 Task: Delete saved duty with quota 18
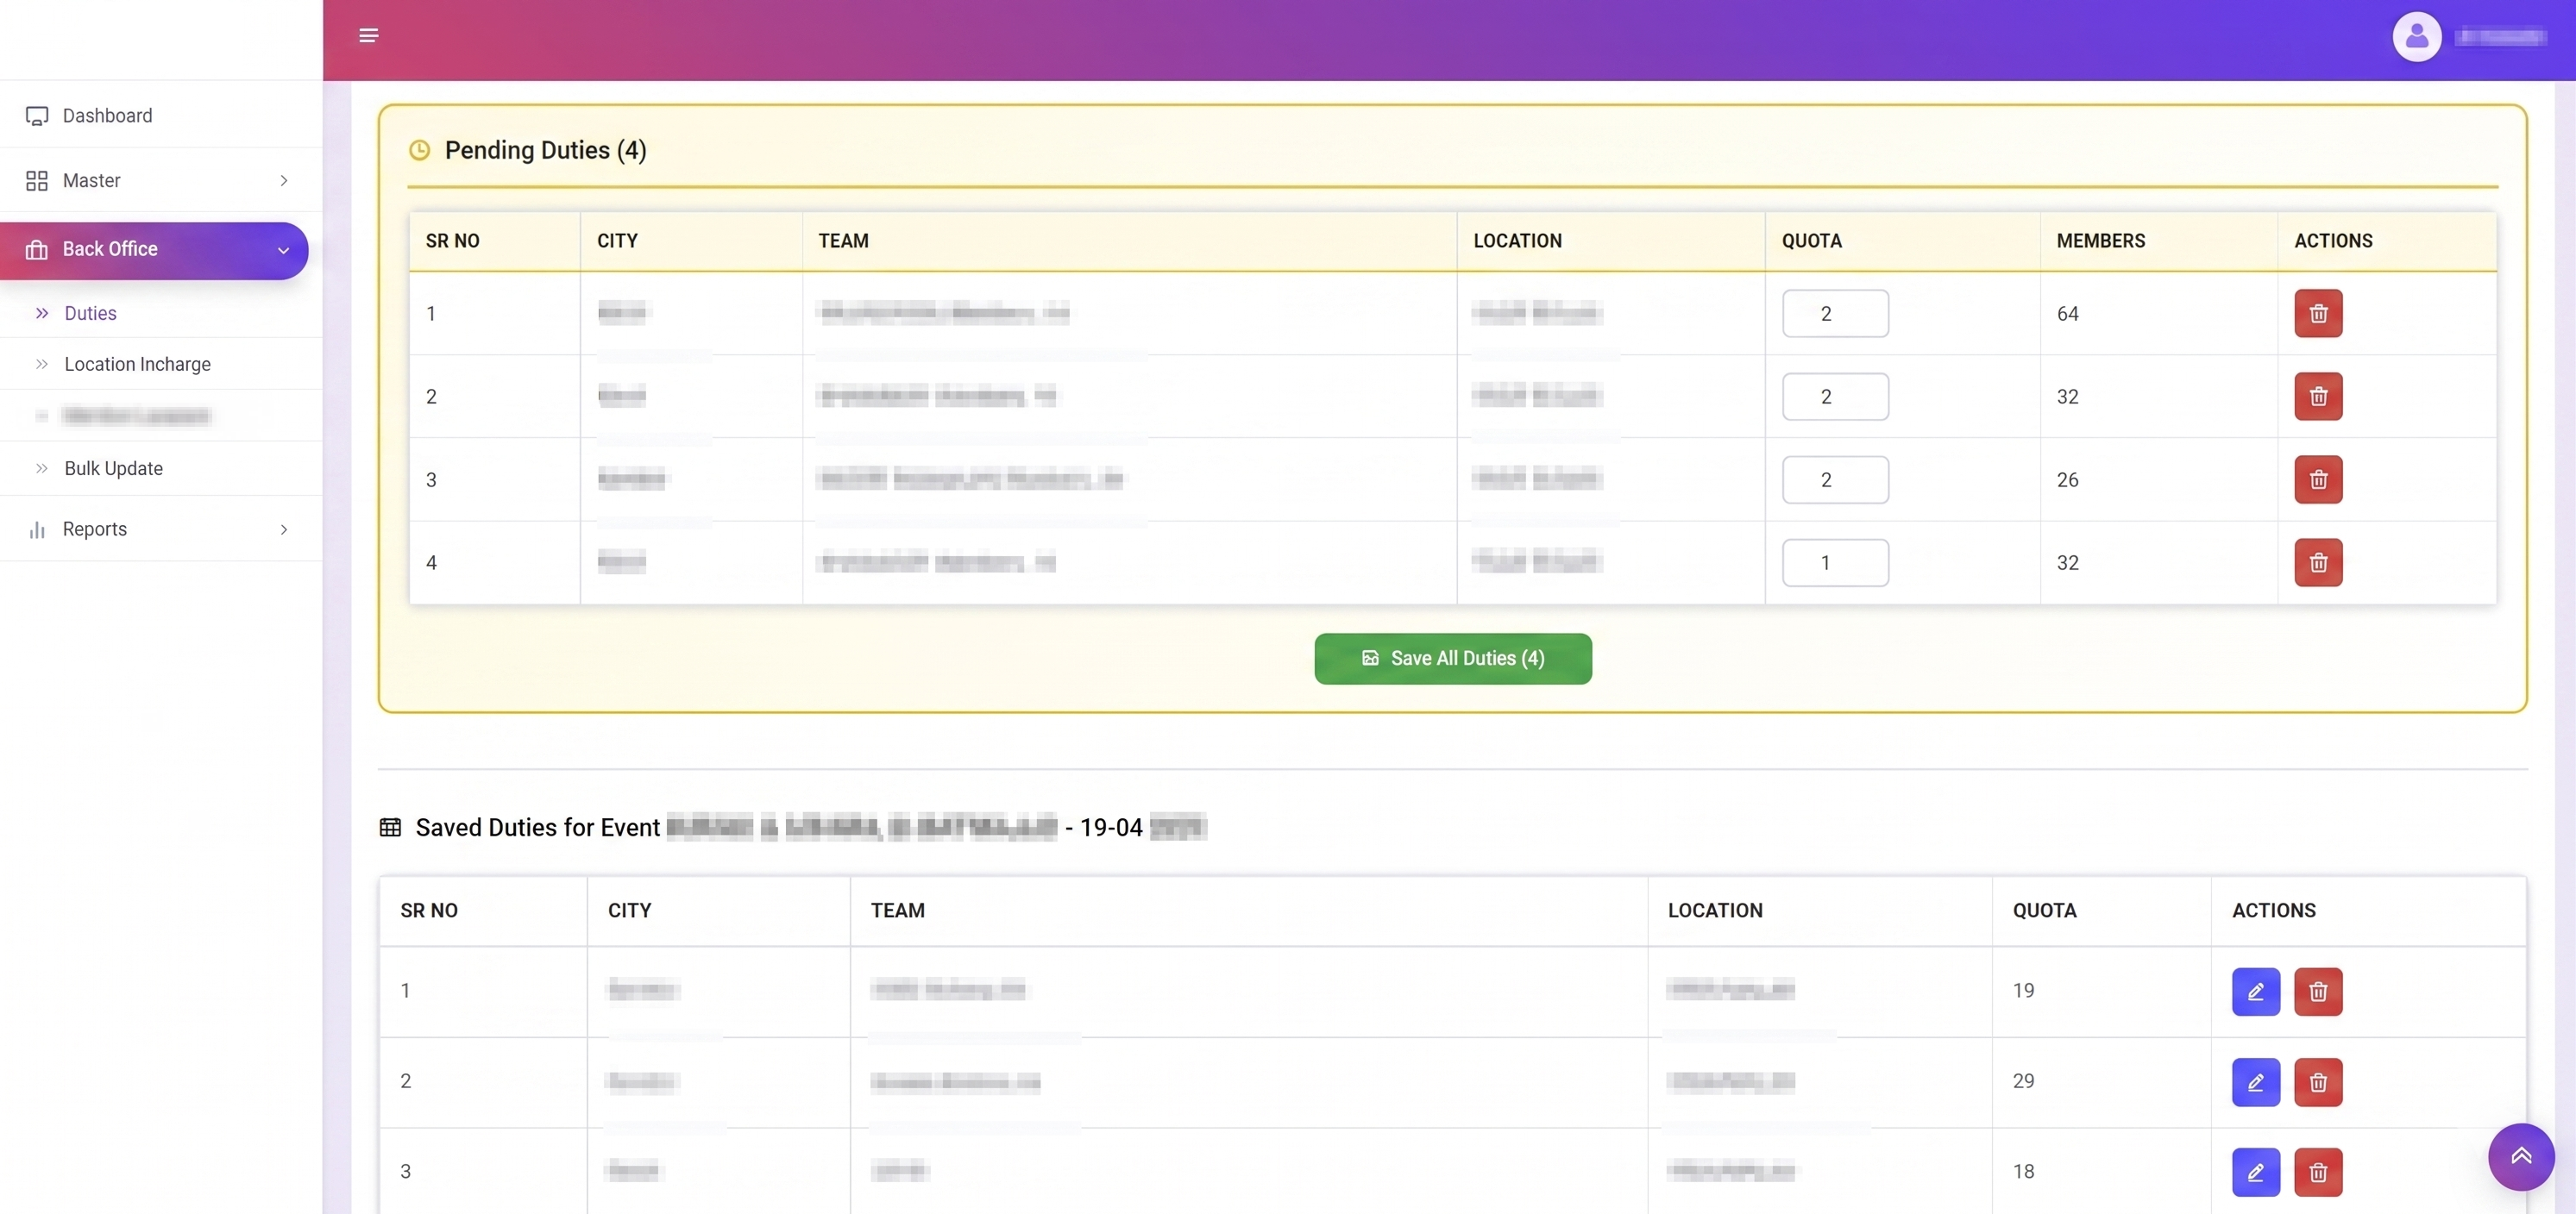click(2318, 1172)
